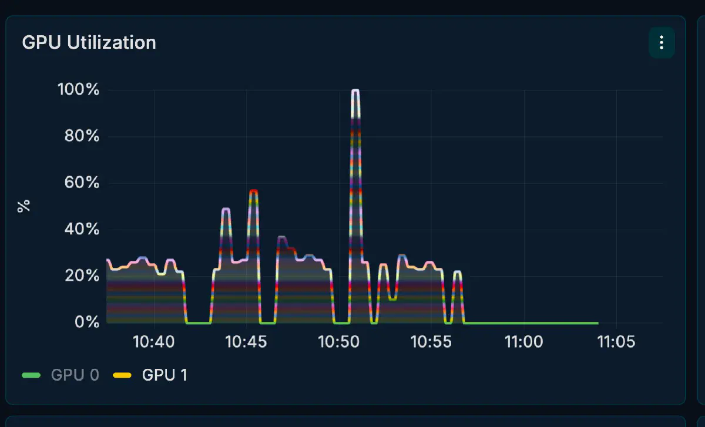Viewport: 705px width, 427px height.
Task: Click the 11:00 time axis label
Action: click(524, 342)
